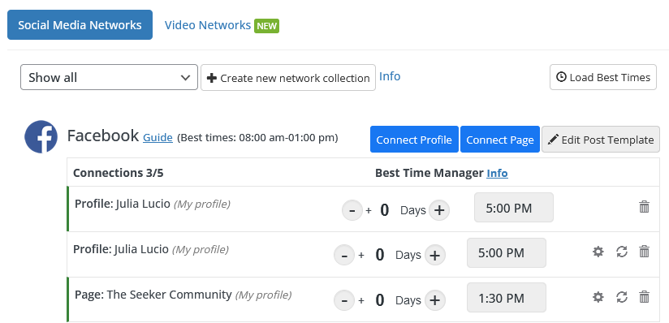Click the green NEW badge
This screenshot has height=323, width=669.
click(266, 26)
